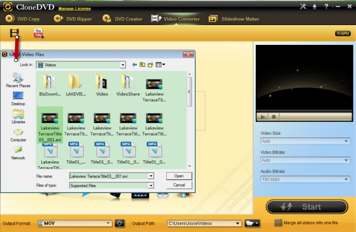Click the CloneDVD logo icon

click(8, 7)
